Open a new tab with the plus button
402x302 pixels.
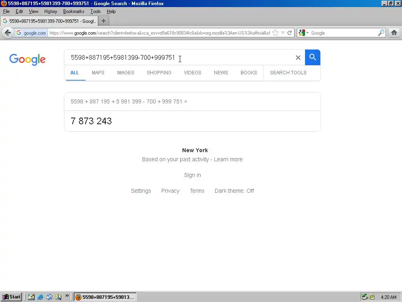tap(104, 21)
